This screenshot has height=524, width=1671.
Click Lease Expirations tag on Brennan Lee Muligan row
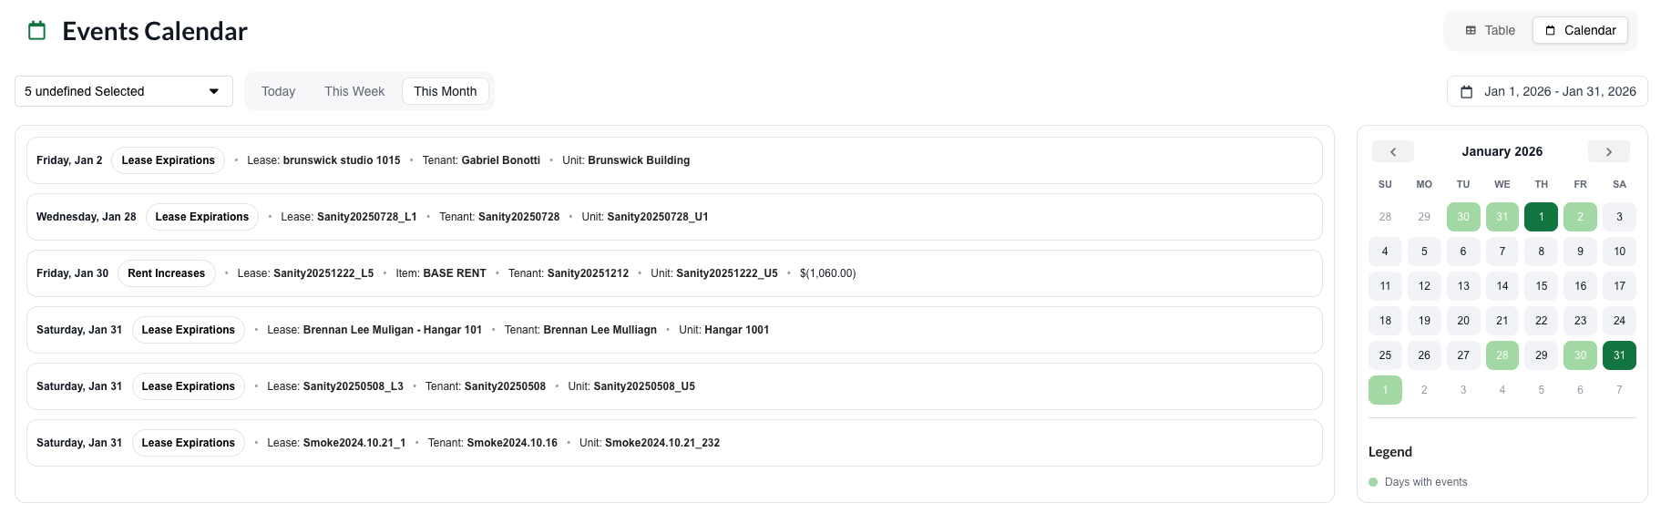(x=189, y=330)
